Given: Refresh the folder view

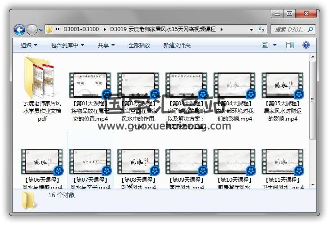Looking at the screenshot, I should tap(262, 30).
